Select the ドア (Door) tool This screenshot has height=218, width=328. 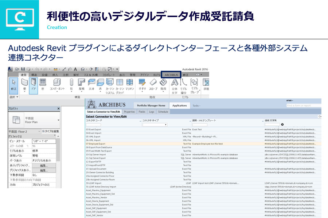click(34, 85)
